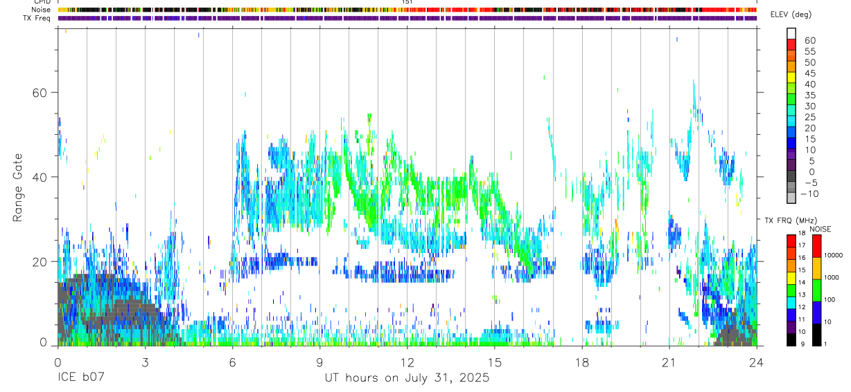Viewport: 851px width, 392px height.
Task: Click the cyan 12–13 MHz TX FRQ segment
Action: (x=791, y=302)
